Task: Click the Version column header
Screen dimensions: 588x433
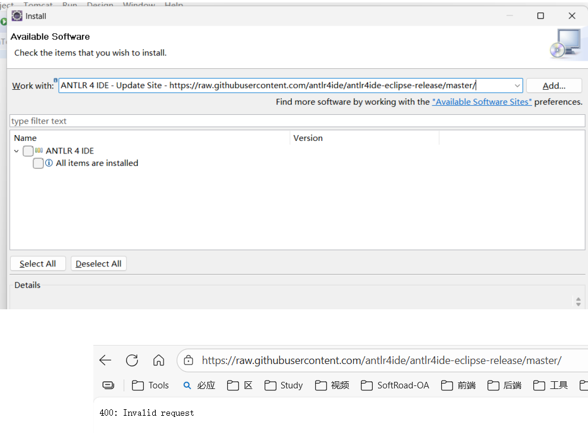Action: tap(364, 138)
